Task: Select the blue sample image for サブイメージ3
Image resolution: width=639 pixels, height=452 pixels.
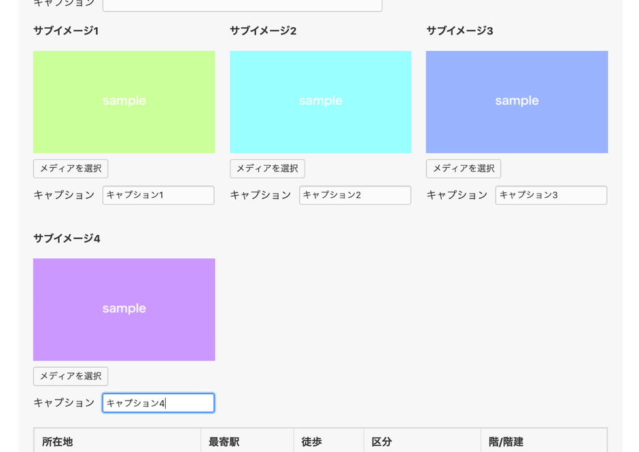Action: click(517, 101)
